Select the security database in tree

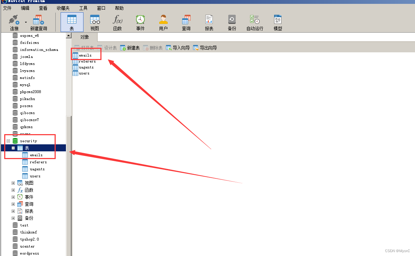[x=25, y=141]
